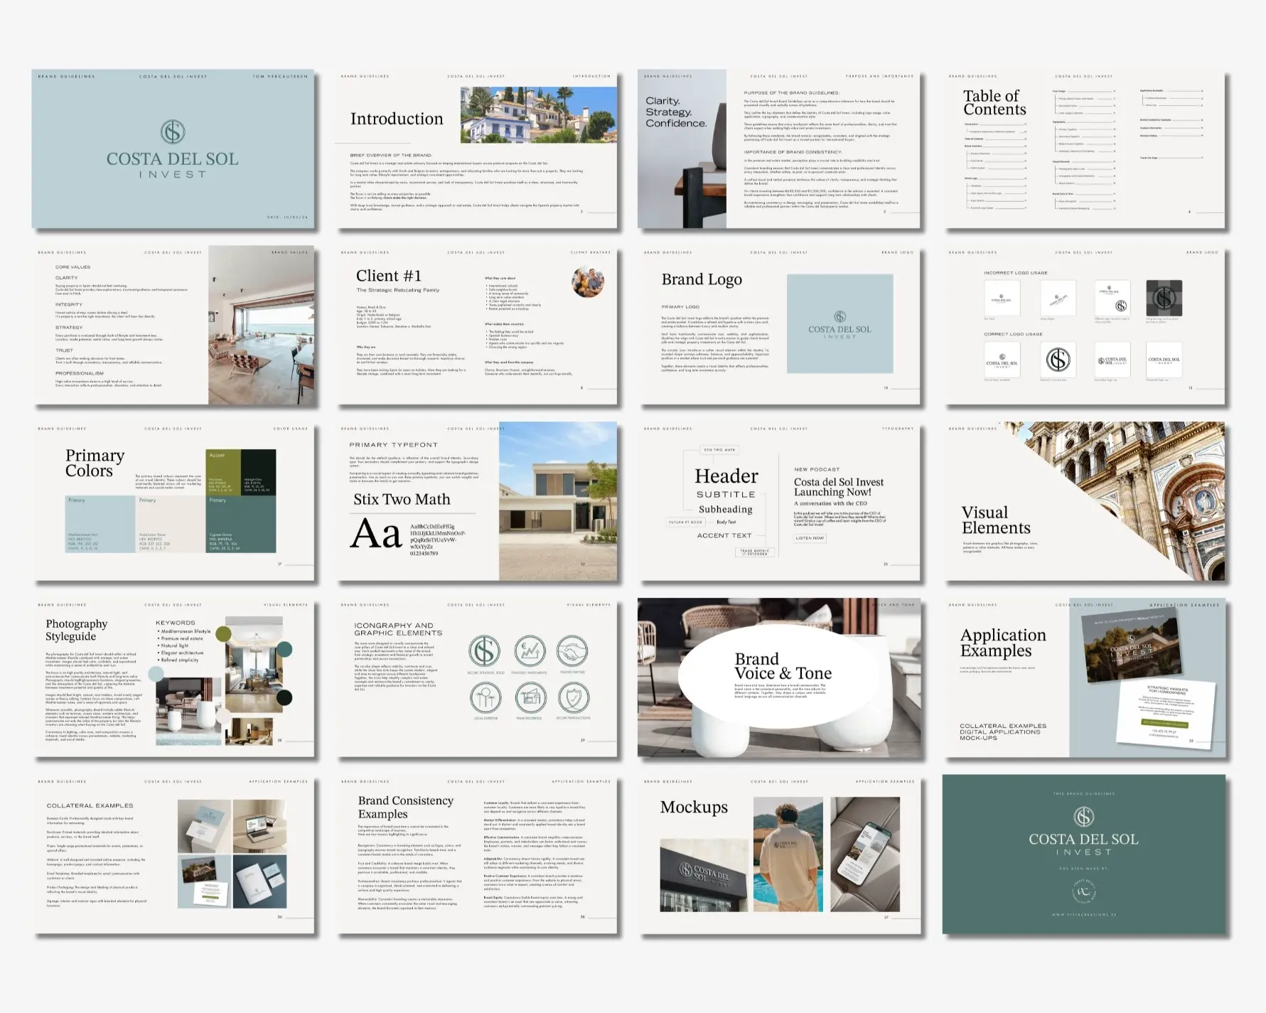Click the shield checkmark Secure Transactions icon

coord(573,698)
